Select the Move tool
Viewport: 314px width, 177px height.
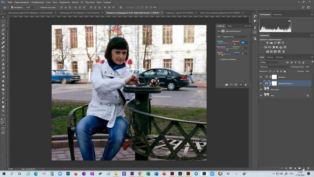coord(3,17)
